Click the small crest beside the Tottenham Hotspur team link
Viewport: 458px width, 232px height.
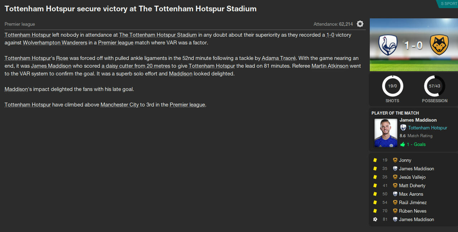(x=403, y=128)
